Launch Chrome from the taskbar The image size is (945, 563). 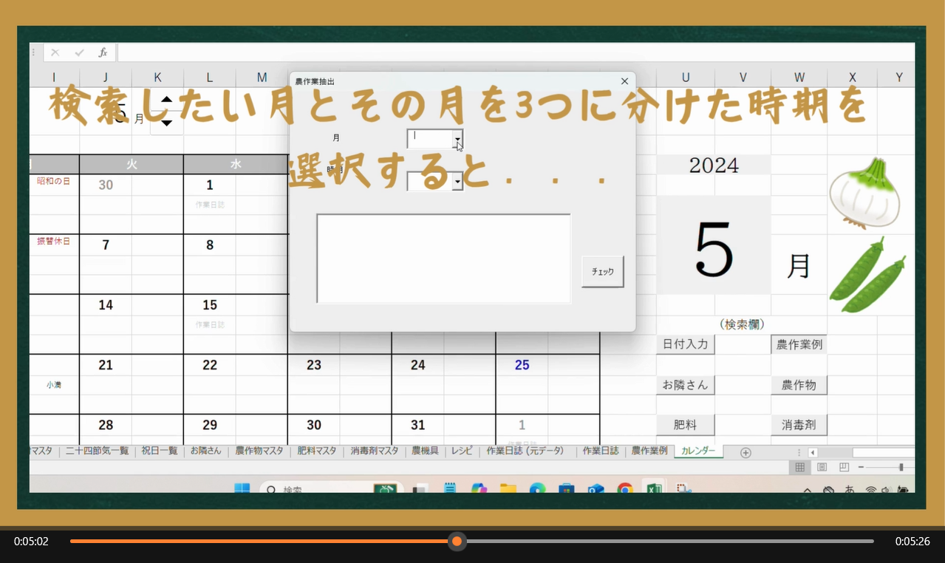(x=625, y=489)
